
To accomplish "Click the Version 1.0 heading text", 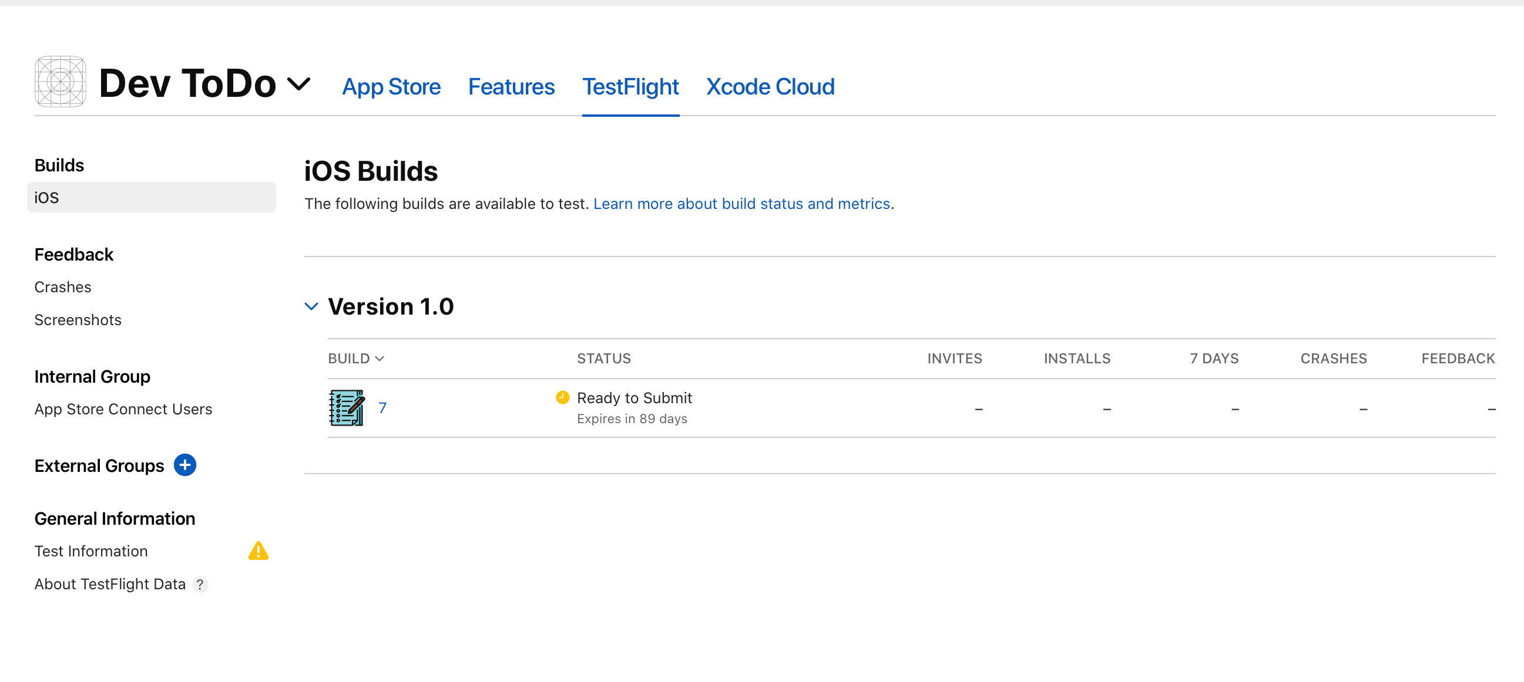I will (x=391, y=307).
